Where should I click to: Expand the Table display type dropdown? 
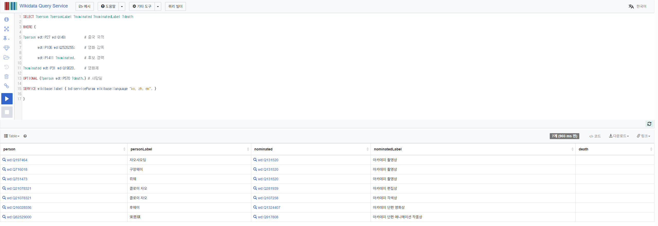(x=12, y=136)
